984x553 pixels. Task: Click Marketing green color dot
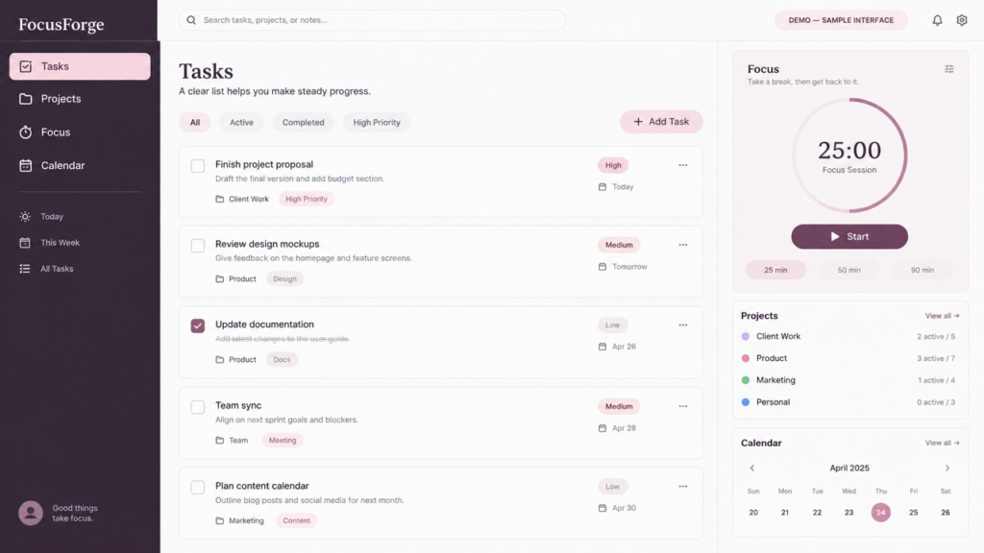746,380
